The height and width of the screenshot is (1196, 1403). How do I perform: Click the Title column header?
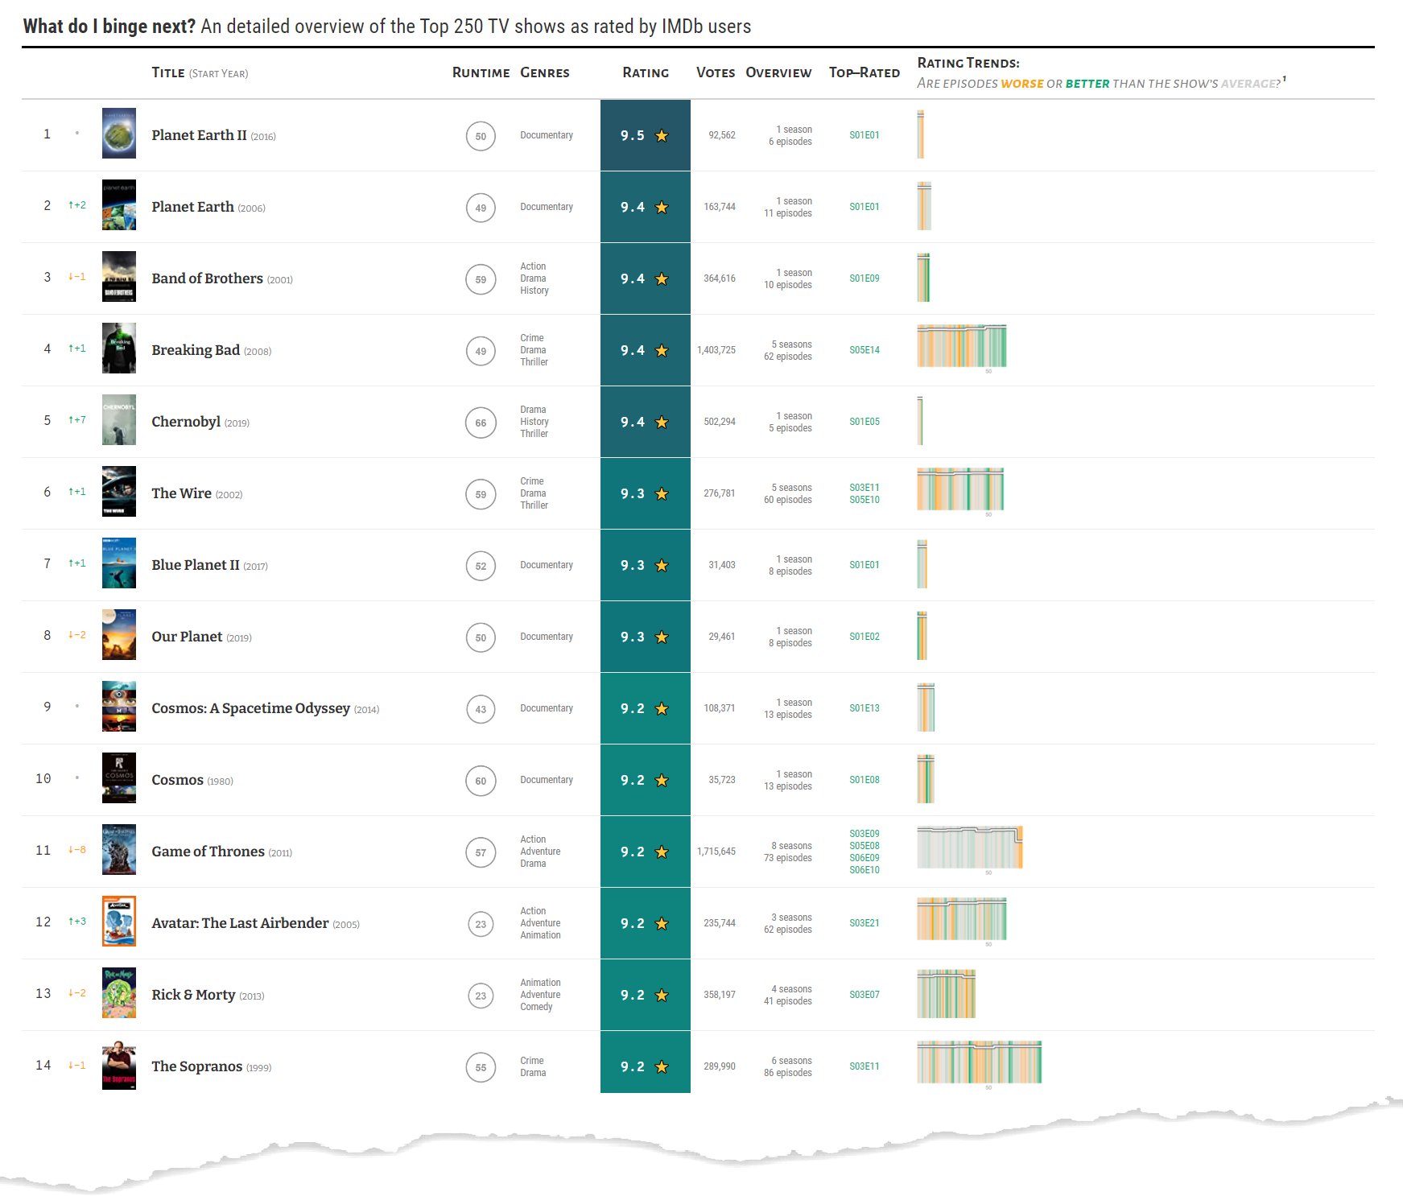[167, 72]
